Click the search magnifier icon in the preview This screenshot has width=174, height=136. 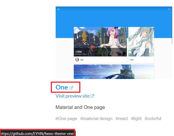[x=169, y=9]
